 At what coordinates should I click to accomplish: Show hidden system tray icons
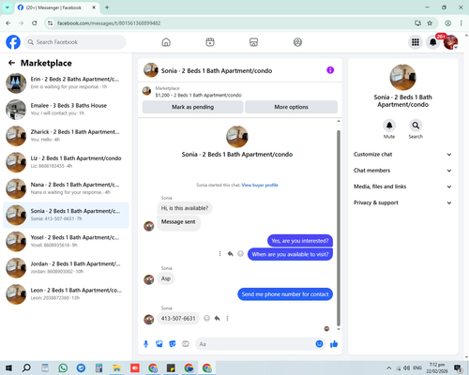[388, 367]
